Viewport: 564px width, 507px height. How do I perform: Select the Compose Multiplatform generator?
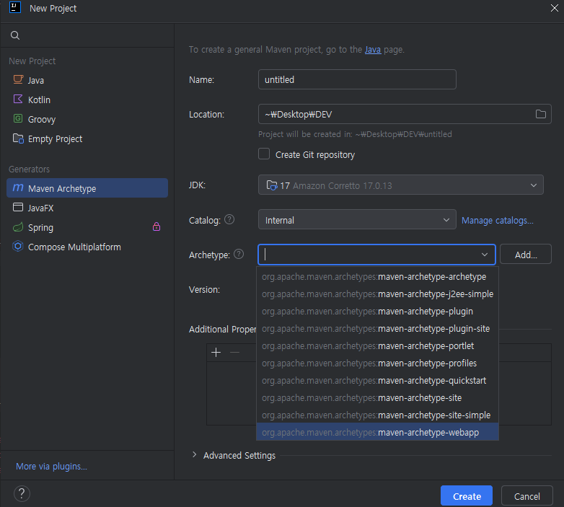click(87, 247)
